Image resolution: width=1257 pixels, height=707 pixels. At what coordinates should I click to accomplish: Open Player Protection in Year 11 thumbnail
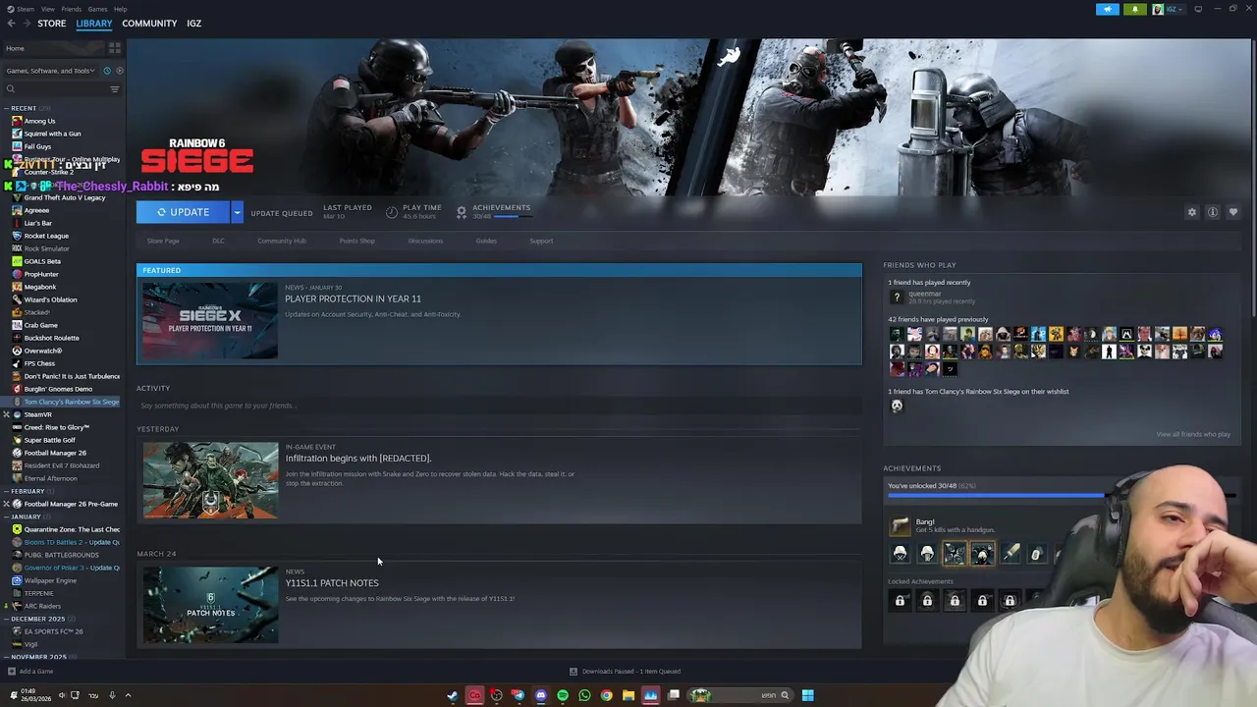click(210, 320)
